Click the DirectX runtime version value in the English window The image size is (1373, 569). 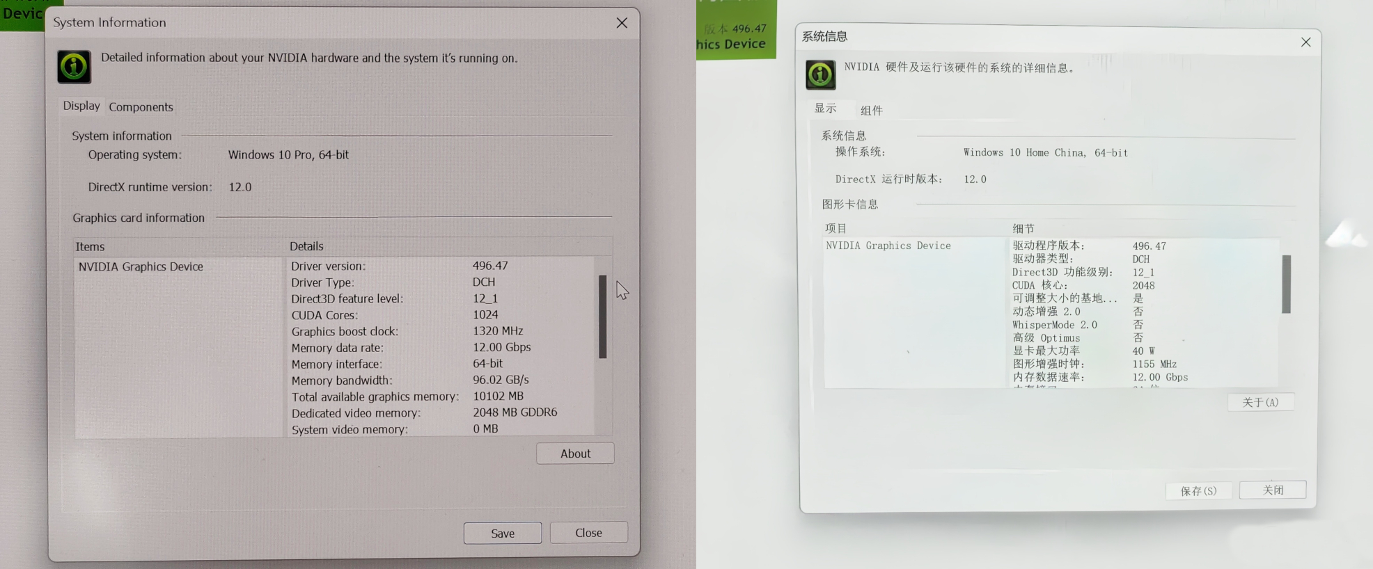pos(240,187)
